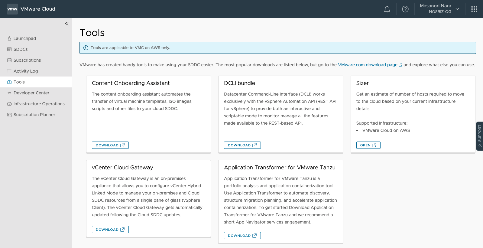Screen dimensions: 483x248
Task: Download the vCenter Cloud Gateway
Action: [110, 230]
